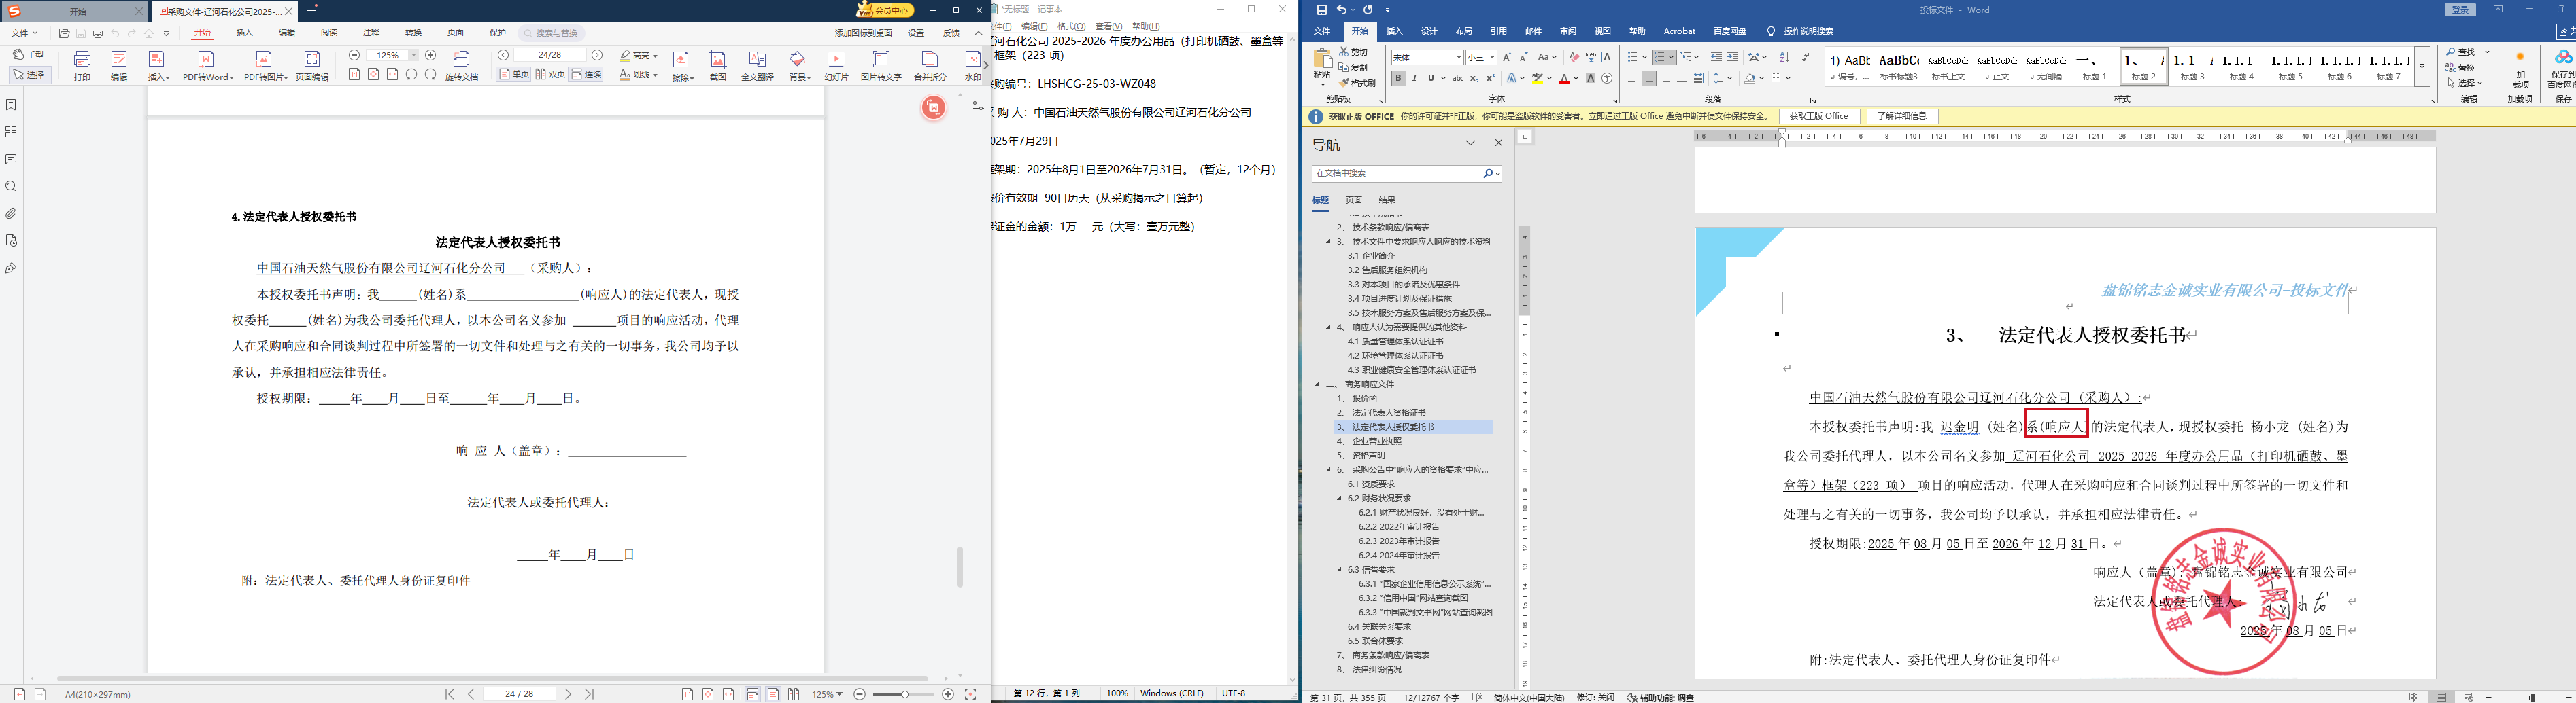Click the Undo arrow in Word title bar
The height and width of the screenshot is (703, 2576).
coord(1341,10)
